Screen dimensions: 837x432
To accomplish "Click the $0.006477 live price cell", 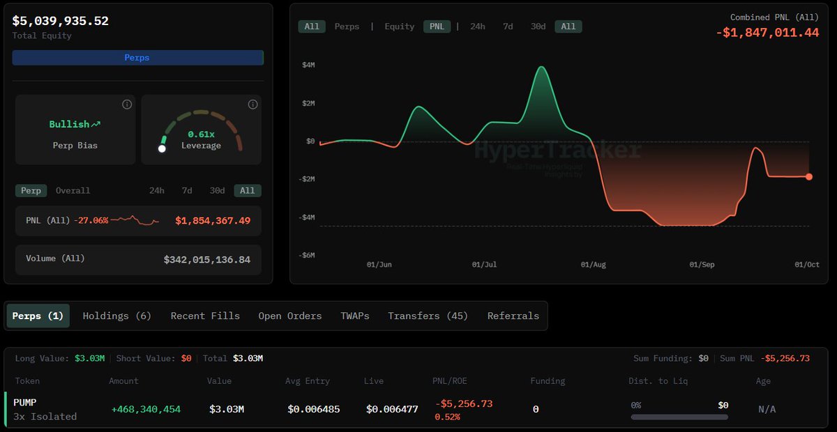I will tap(392, 409).
